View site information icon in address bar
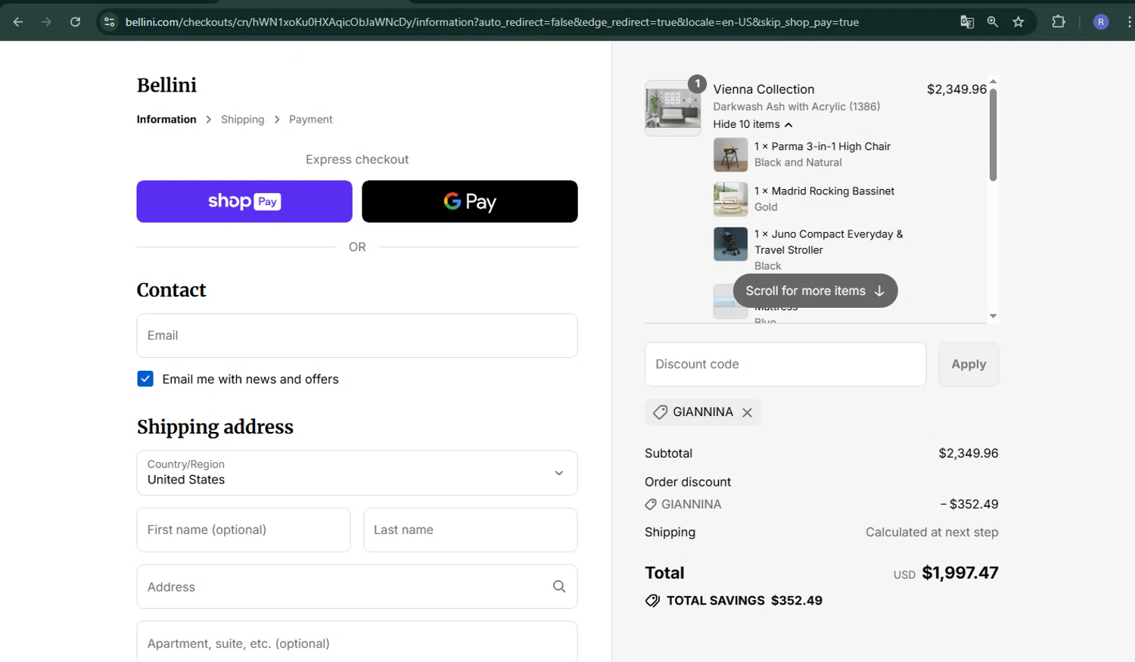Viewport: 1135px width, 662px height. [x=110, y=22]
